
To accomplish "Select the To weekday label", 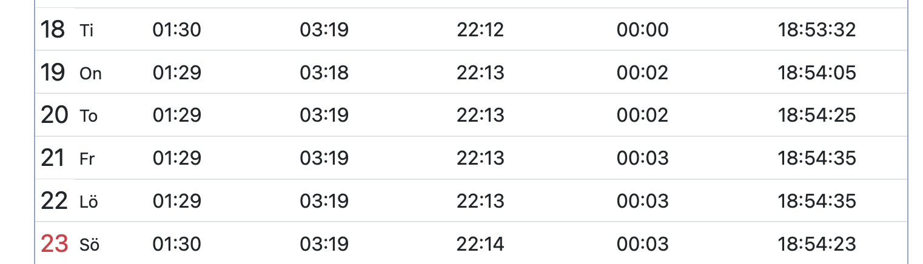I will [89, 116].
